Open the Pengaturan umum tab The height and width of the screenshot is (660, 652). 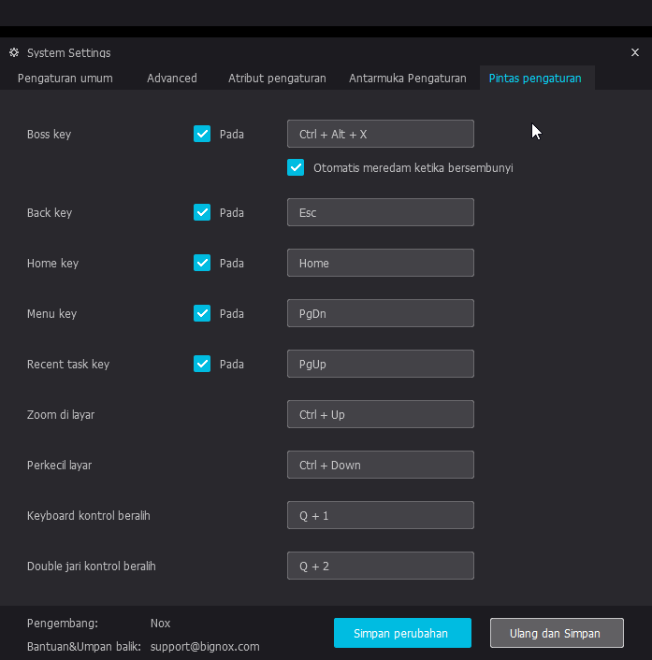point(65,79)
